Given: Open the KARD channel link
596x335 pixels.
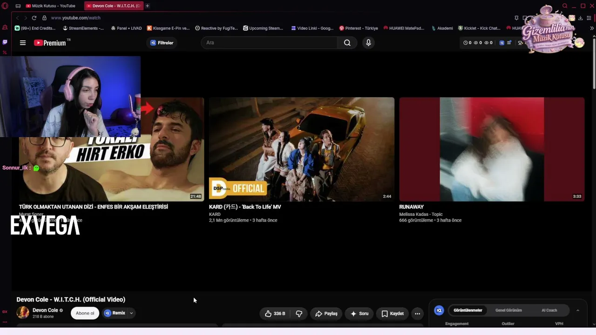Looking at the screenshot, I should (215, 214).
